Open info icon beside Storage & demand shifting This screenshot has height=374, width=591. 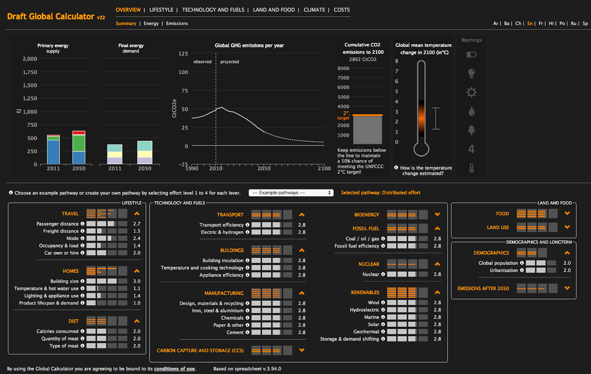[x=383, y=339]
